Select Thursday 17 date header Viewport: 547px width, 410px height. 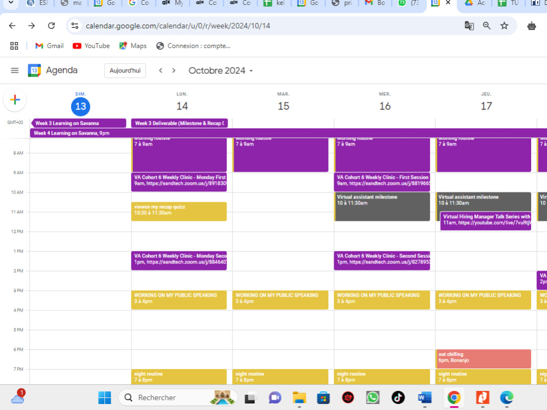click(x=486, y=107)
